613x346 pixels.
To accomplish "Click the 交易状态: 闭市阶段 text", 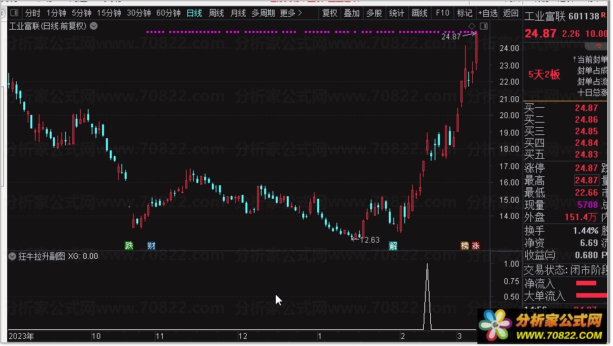I will point(566,270).
